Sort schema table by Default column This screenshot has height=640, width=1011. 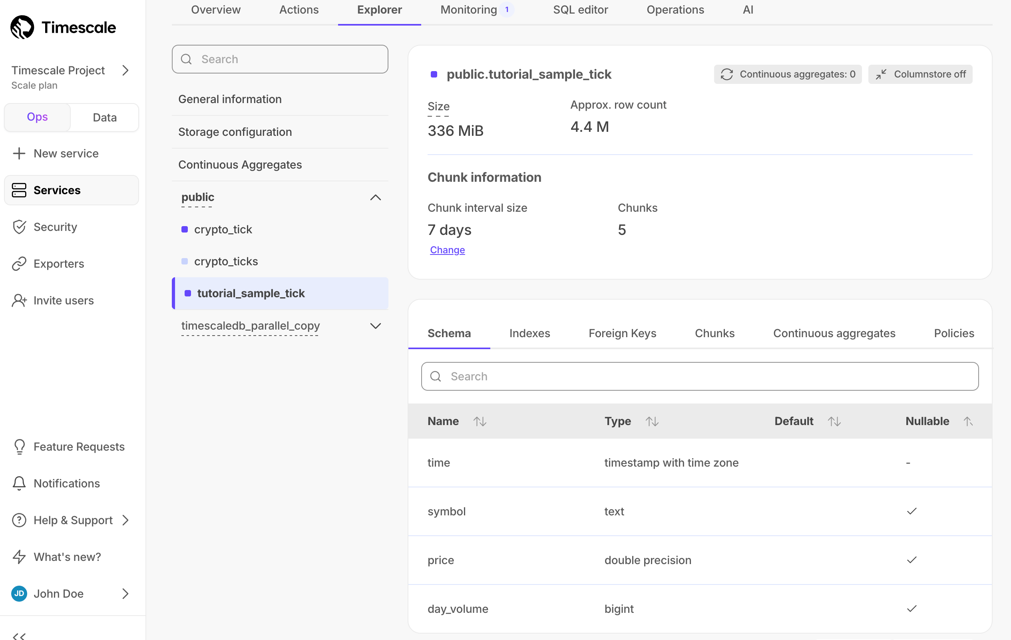point(834,421)
